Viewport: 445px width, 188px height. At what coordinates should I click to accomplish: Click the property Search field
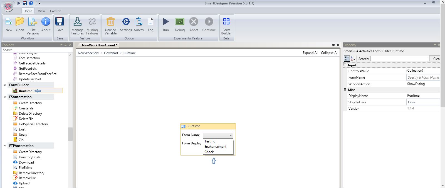click(399, 59)
